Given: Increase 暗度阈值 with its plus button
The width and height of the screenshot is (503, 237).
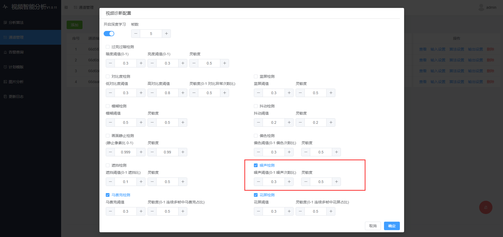Looking at the screenshot, I should pos(141,63).
